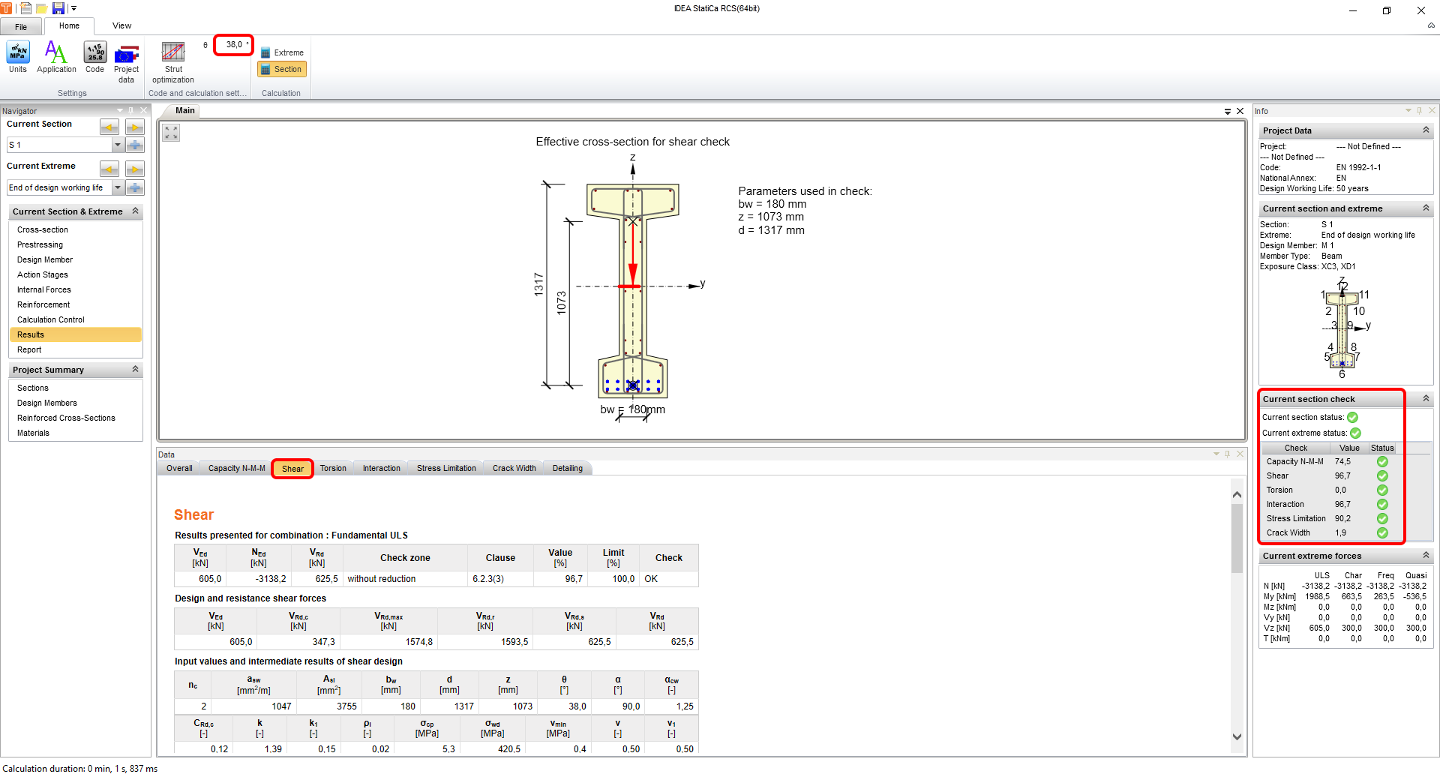
Task: Open the Report navigator item
Action: tap(29, 349)
